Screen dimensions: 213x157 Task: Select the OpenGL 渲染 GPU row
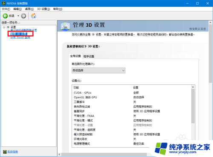click(132, 97)
